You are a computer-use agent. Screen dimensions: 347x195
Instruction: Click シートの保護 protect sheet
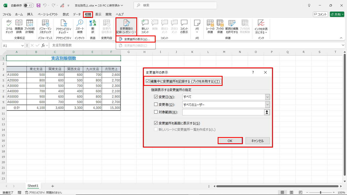(x=210, y=27)
